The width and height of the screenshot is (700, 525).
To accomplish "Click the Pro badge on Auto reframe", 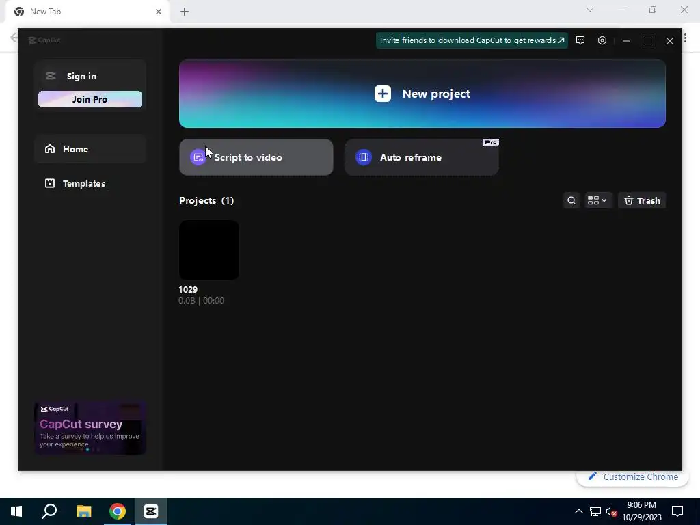I will click(491, 142).
